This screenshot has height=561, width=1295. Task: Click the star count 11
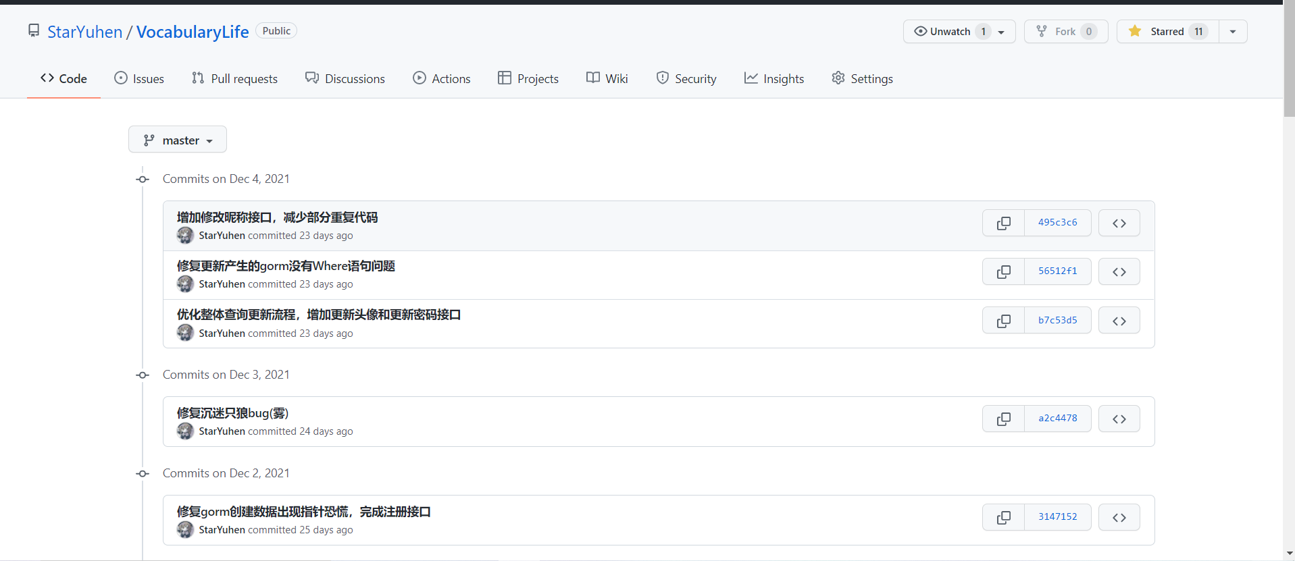[x=1198, y=32]
